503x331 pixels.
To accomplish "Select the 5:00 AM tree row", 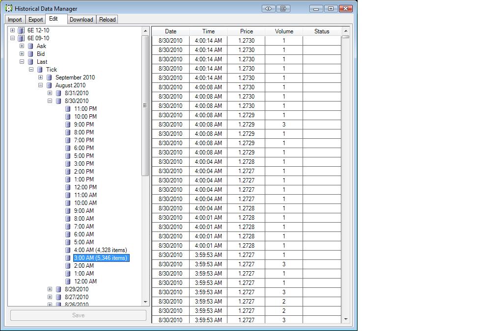I will pos(84,242).
